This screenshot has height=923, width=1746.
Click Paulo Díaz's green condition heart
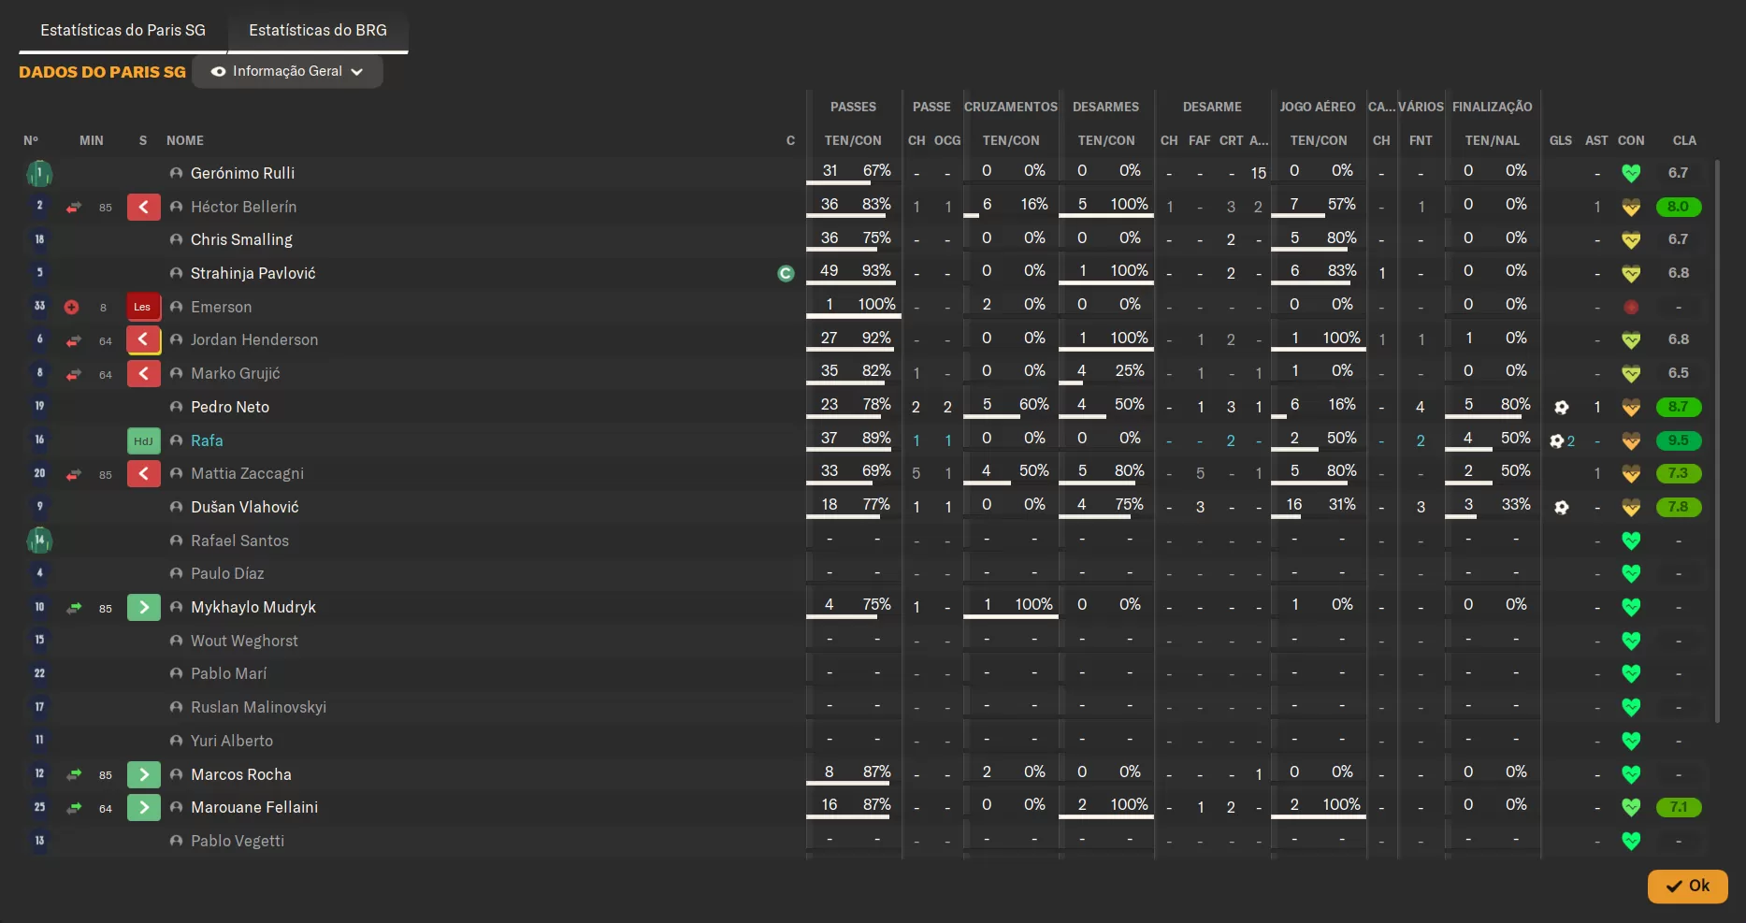click(x=1631, y=573)
